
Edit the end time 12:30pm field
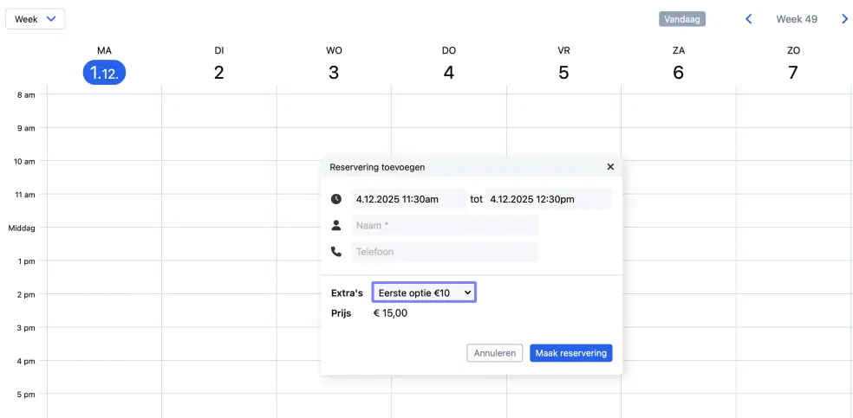click(548, 199)
